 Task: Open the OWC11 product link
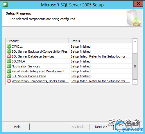17,47
